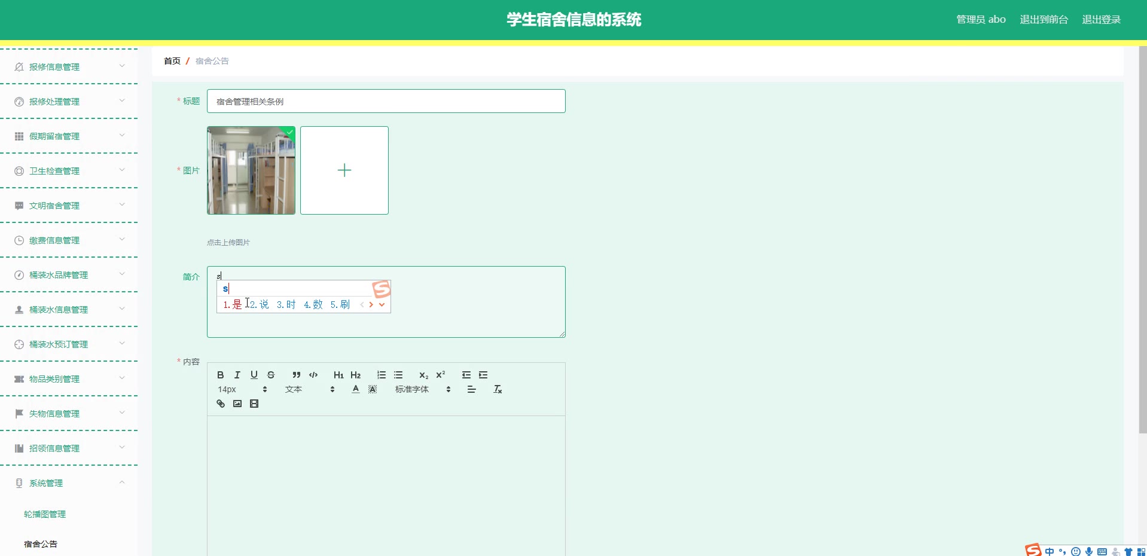Click inside the 内容 editor area
The width and height of the screenshot is (1147, 556).
coord(386,485)
